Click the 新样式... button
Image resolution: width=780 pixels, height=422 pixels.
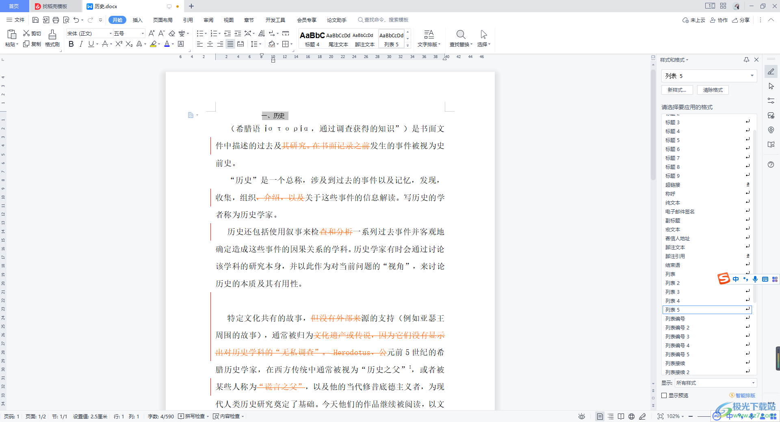pos(677,90)
